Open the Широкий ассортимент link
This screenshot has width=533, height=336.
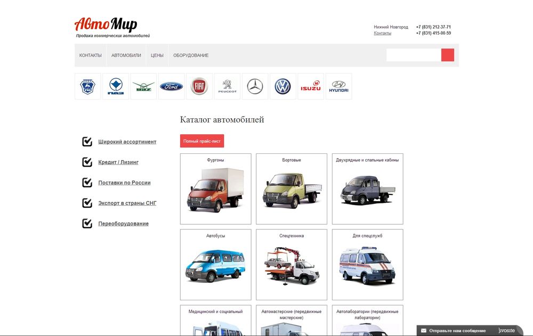[127, 142]
